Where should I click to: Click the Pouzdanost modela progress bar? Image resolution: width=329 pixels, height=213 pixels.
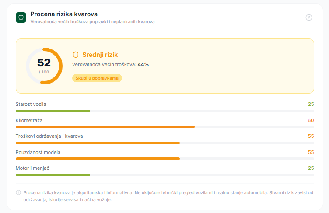click(164, 159)
